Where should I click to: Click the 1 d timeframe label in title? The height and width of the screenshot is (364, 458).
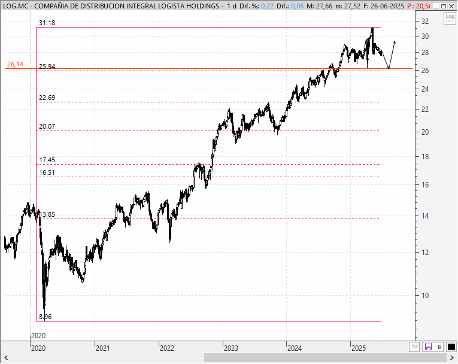click(x=232, y=6)
